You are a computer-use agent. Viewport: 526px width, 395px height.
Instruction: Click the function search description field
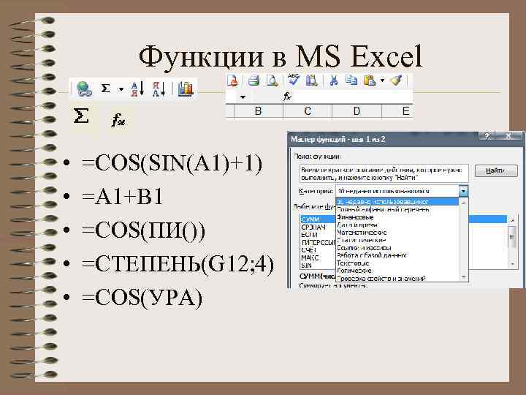(x=384, y=173)
